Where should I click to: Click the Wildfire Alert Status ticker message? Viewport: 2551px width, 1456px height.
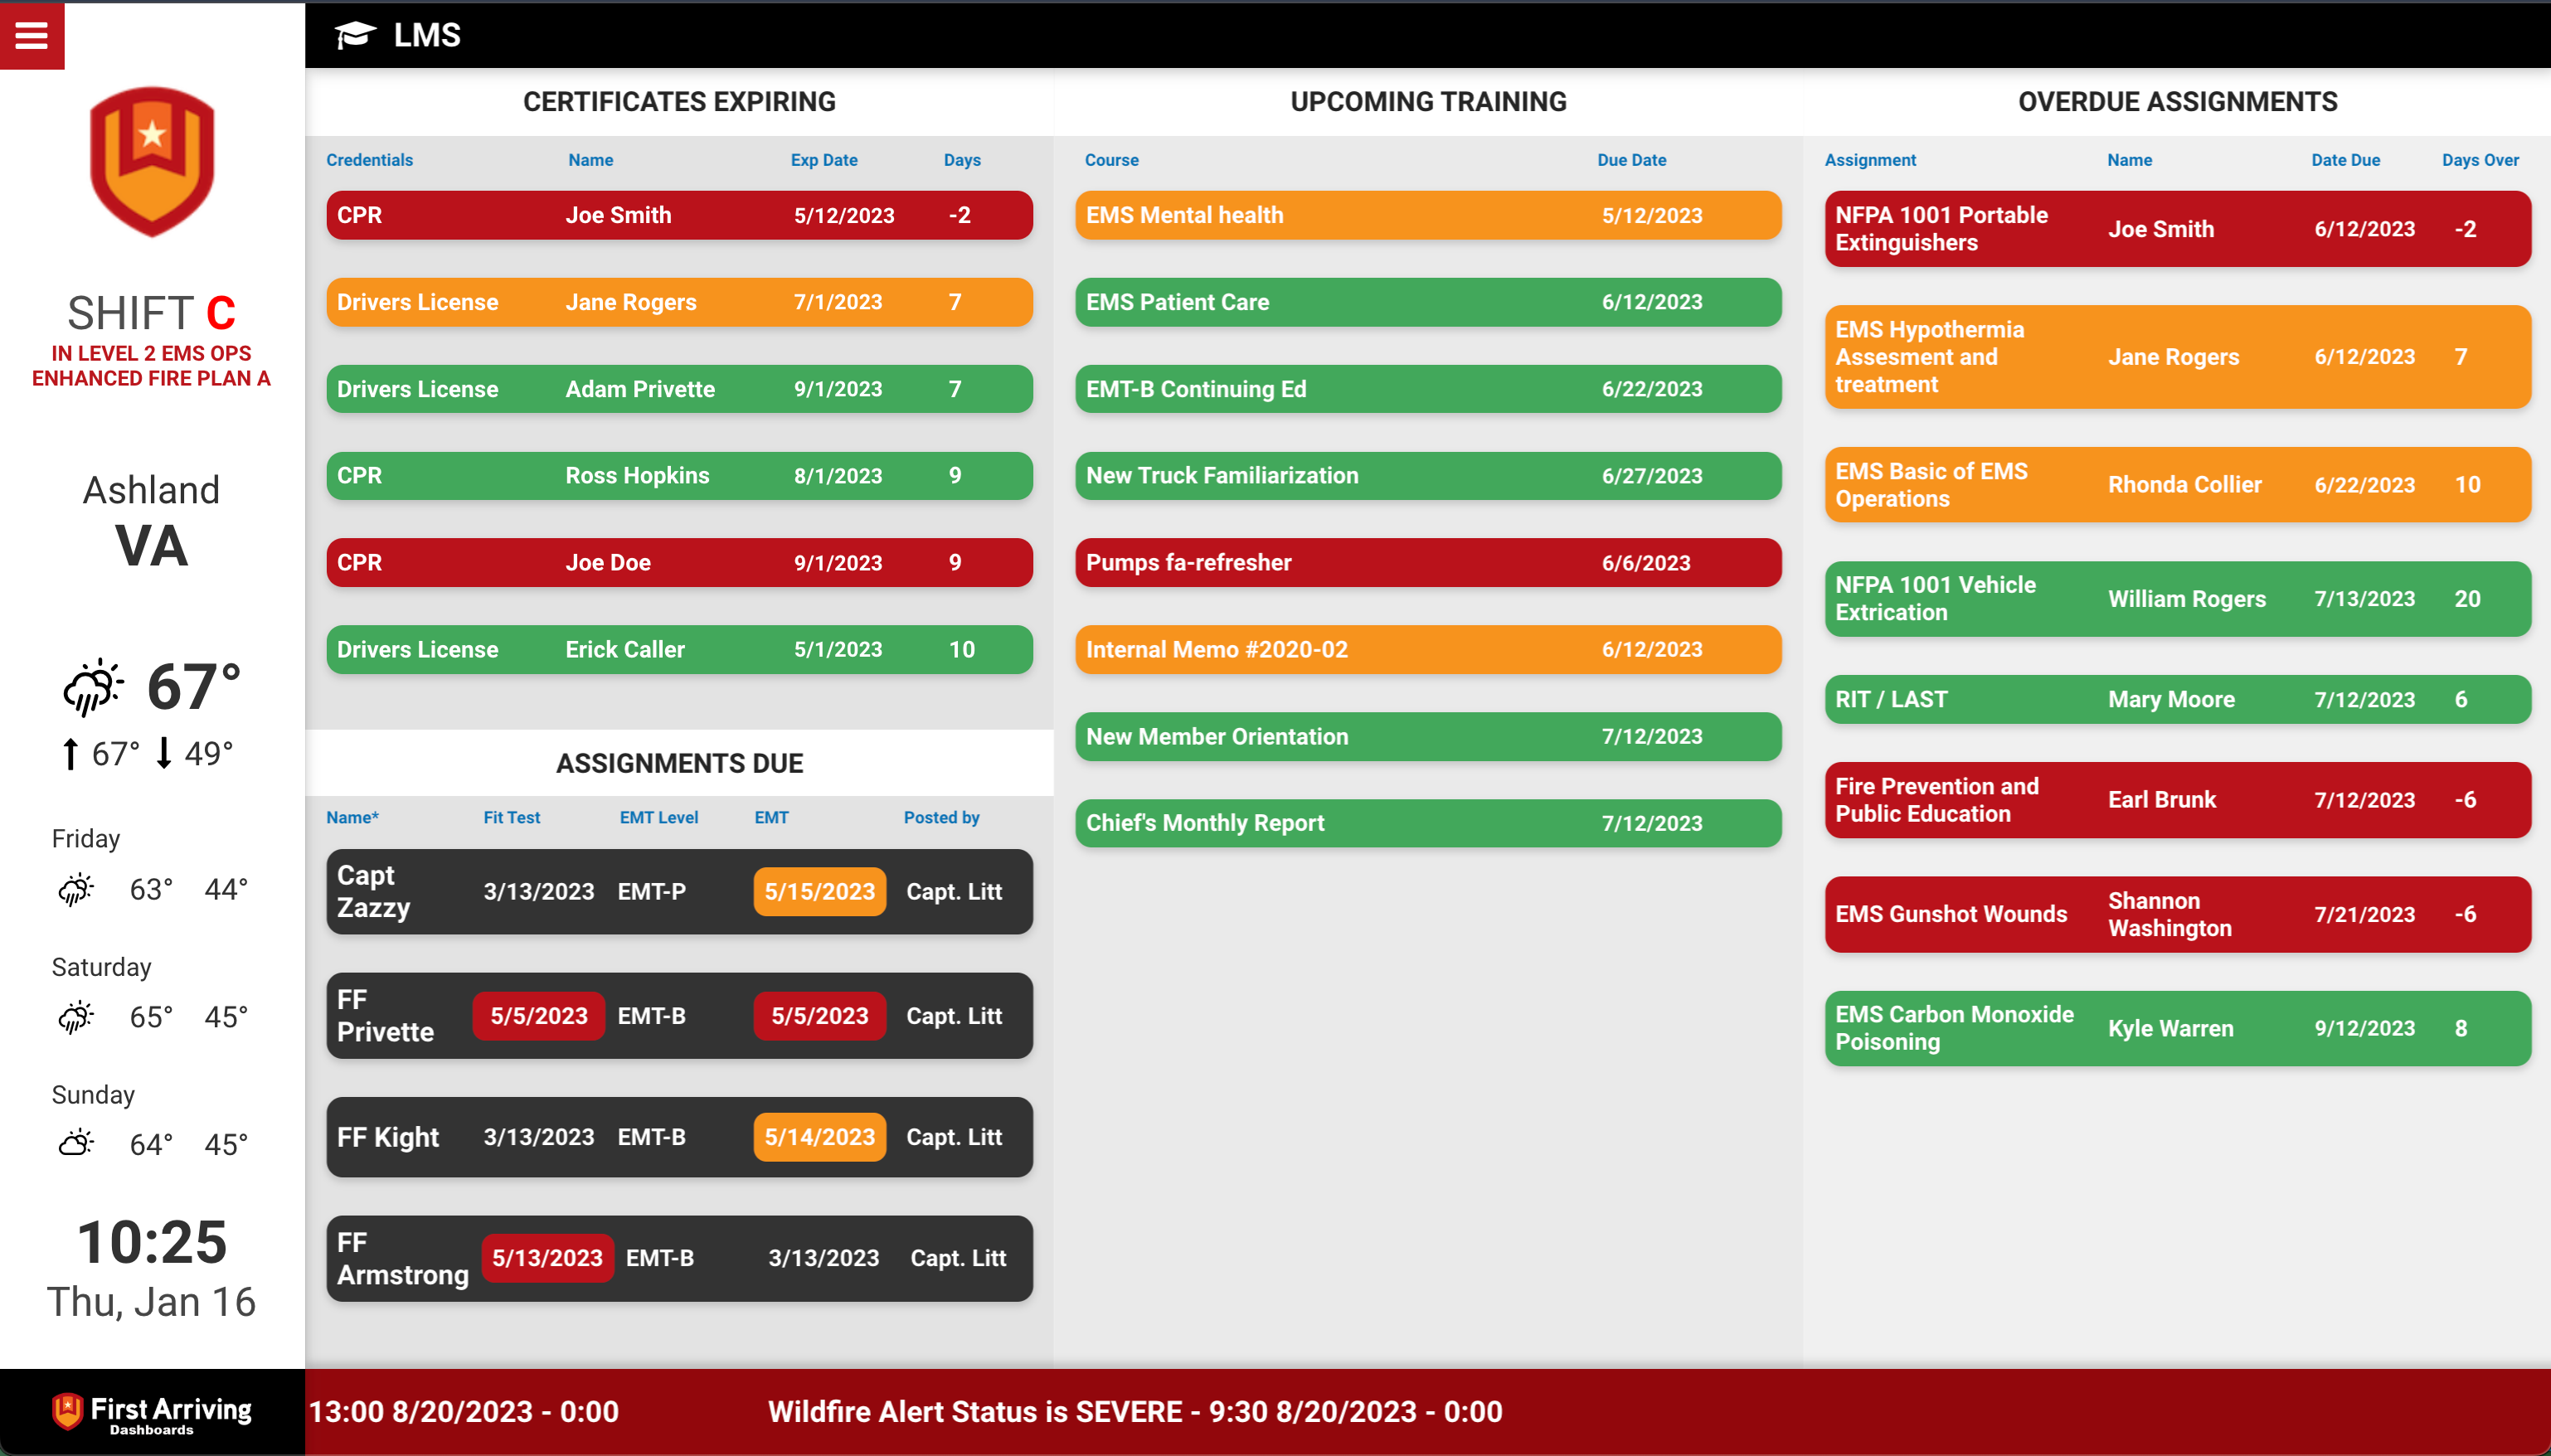click(1134, 1412)
